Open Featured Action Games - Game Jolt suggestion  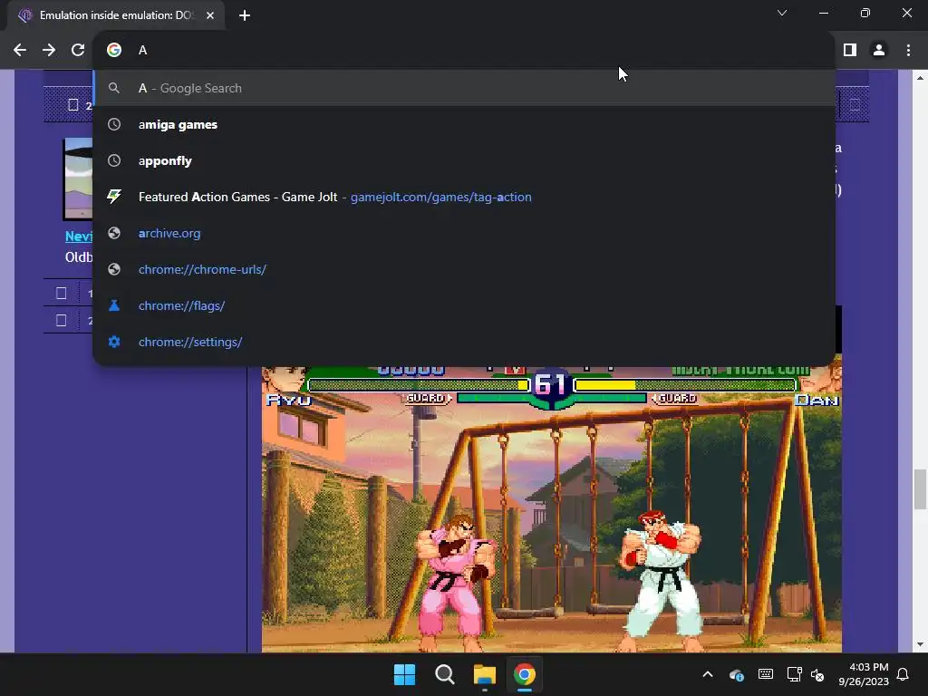464,197
